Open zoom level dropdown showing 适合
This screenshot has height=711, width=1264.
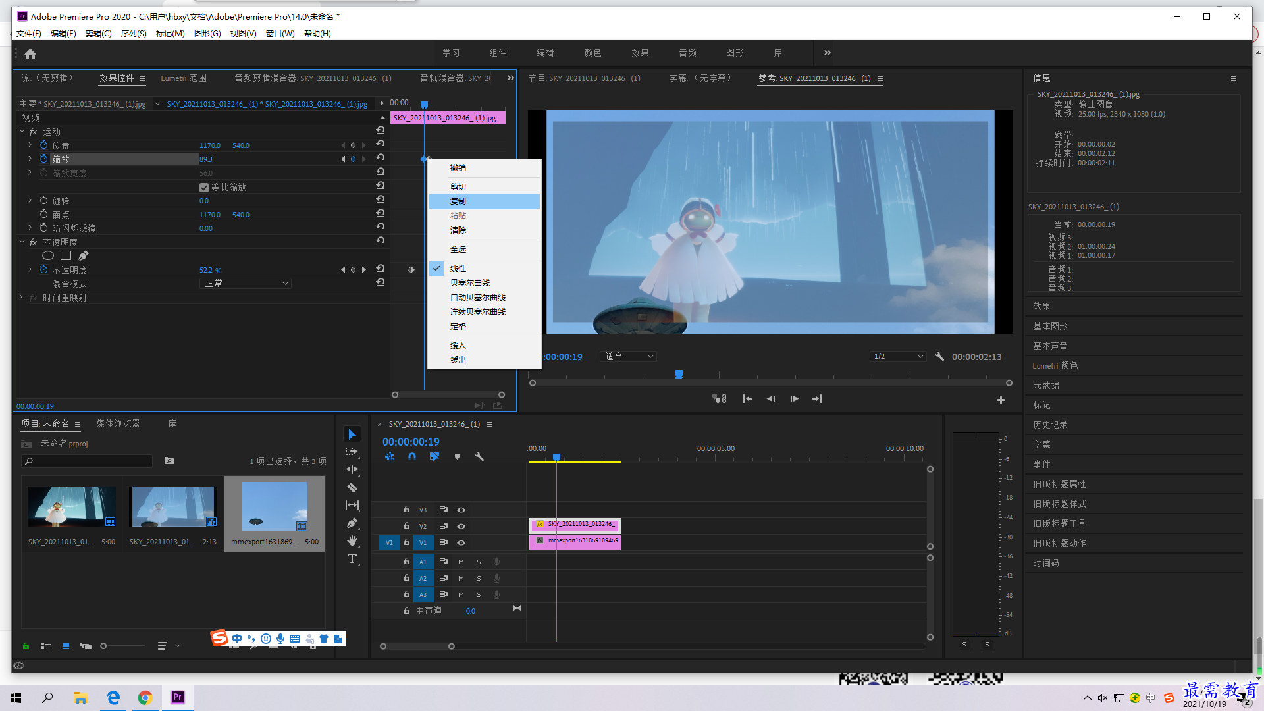[629, 356]
